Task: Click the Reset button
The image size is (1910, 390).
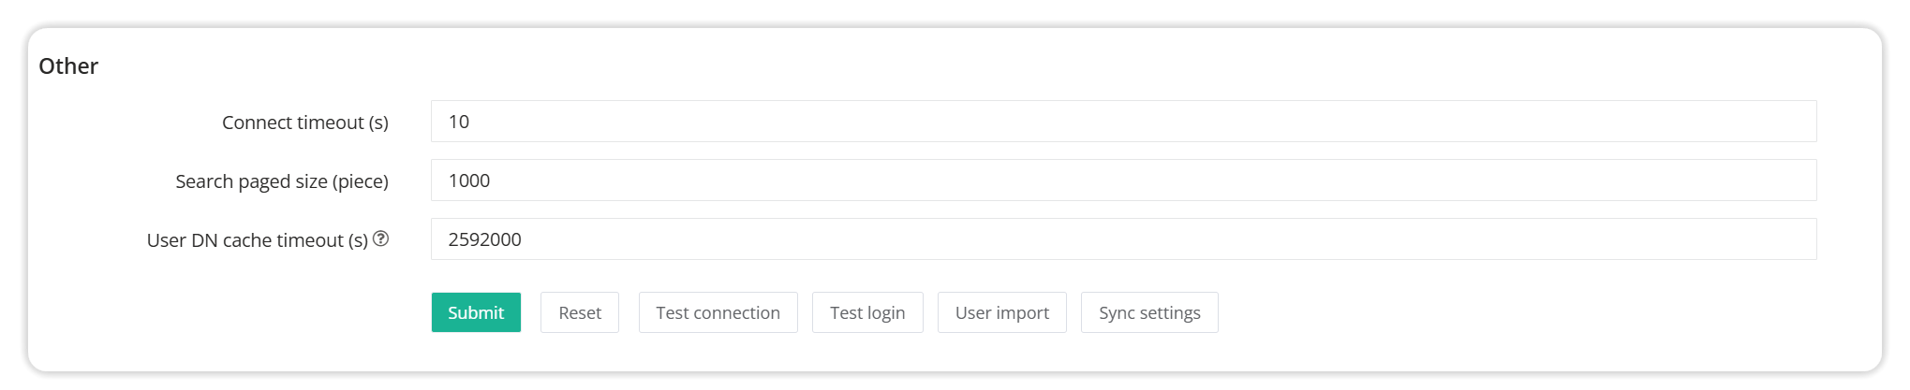Action: tap(580, 312)
